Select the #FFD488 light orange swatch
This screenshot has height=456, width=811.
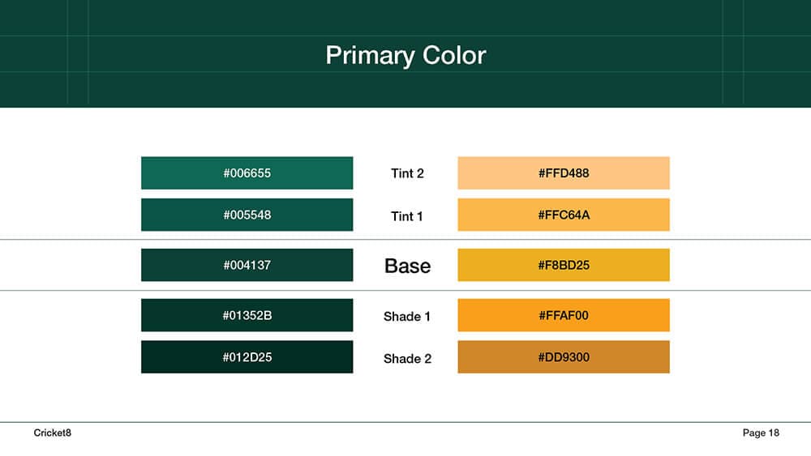(564, 173)
